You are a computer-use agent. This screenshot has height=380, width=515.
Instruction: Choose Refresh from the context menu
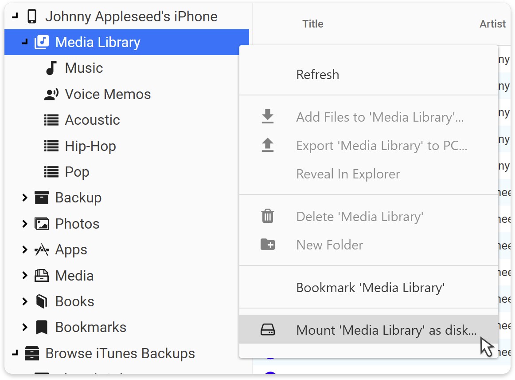coord(317,75)
